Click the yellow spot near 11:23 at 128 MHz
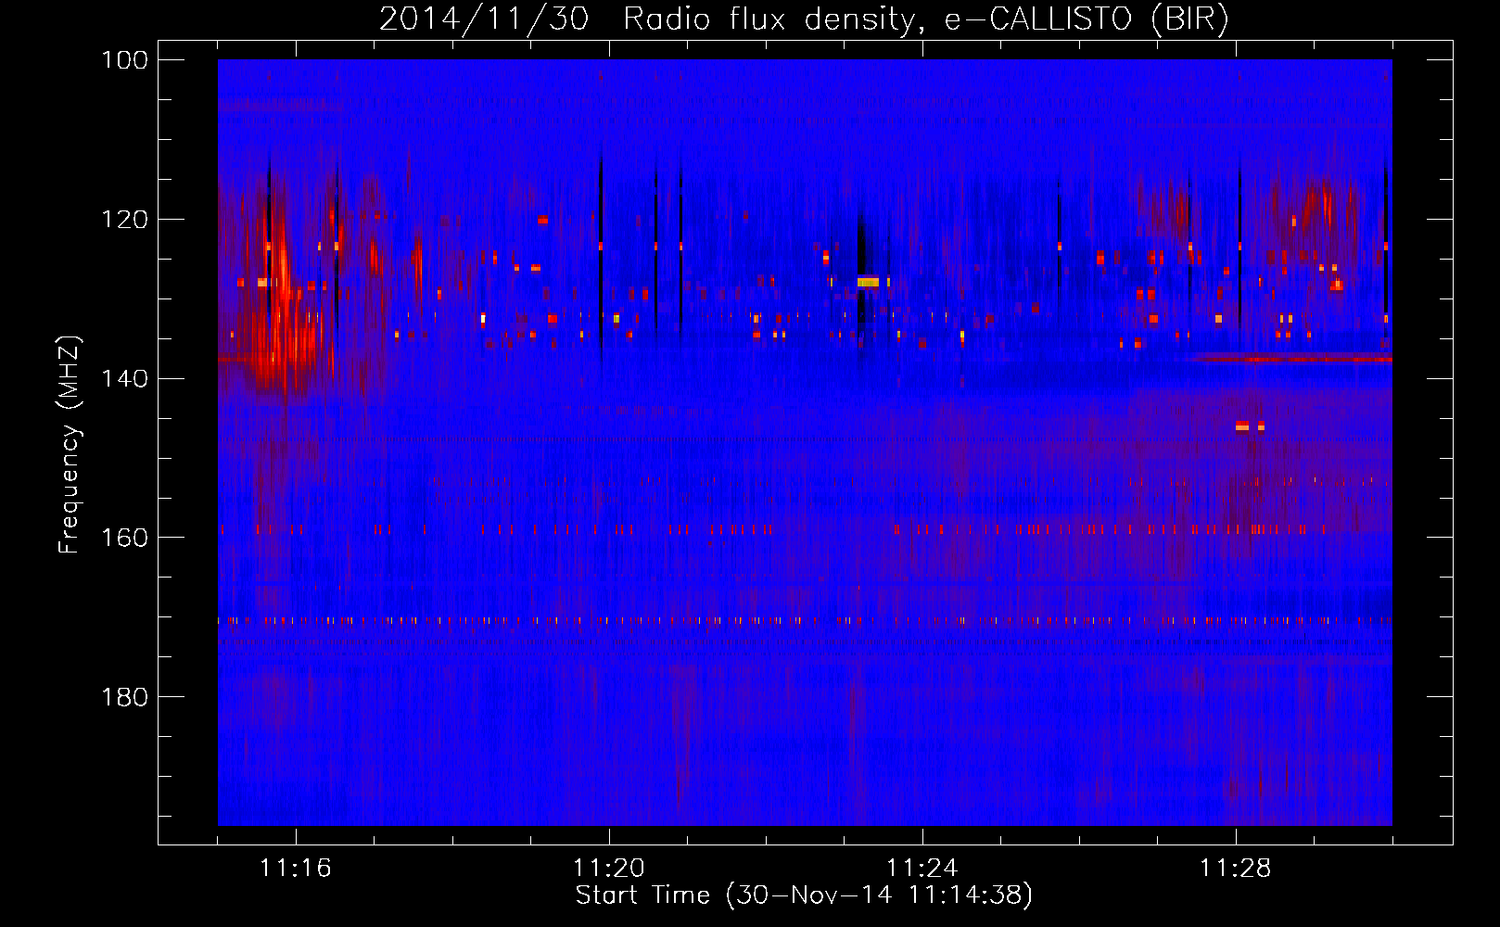1500x927 pixels. click(868, 282)
